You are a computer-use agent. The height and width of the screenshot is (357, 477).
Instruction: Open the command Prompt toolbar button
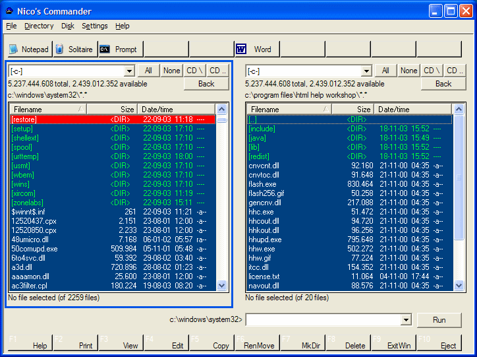pyautogui.click(x=121, y=49)
